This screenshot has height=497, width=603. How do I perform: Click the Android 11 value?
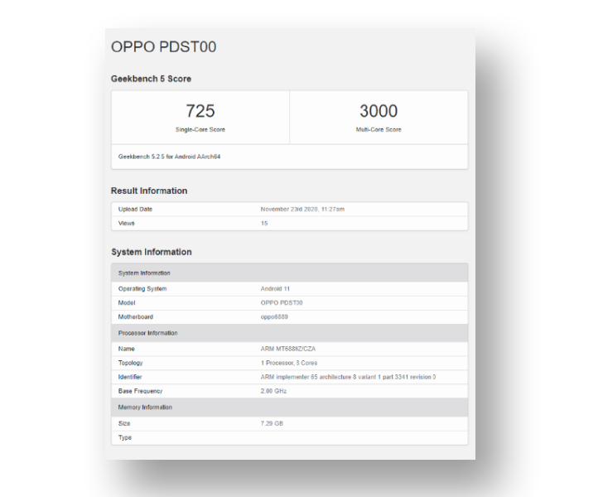[275, 289]
